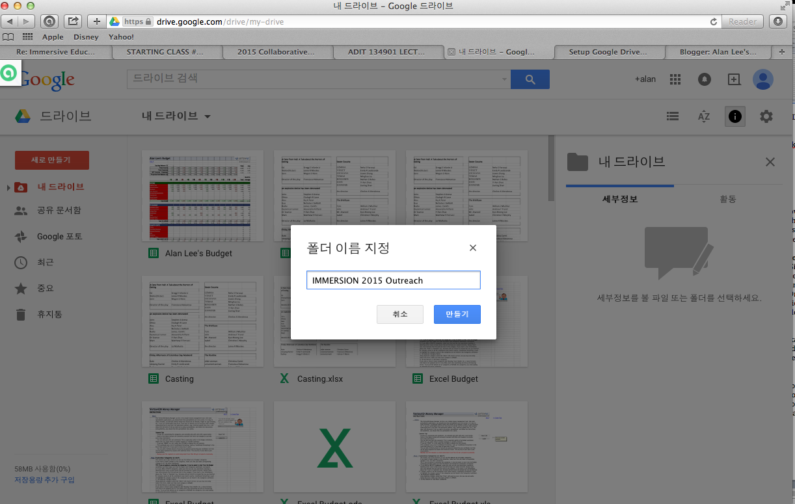Click the AZ sort options icon
This screenshot has width=795, height=504.
[704, 116]
